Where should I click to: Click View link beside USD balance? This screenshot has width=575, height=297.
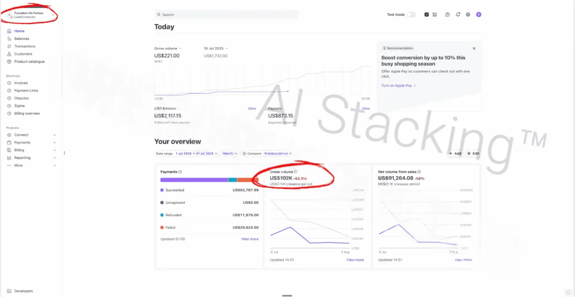coord(252,109)
